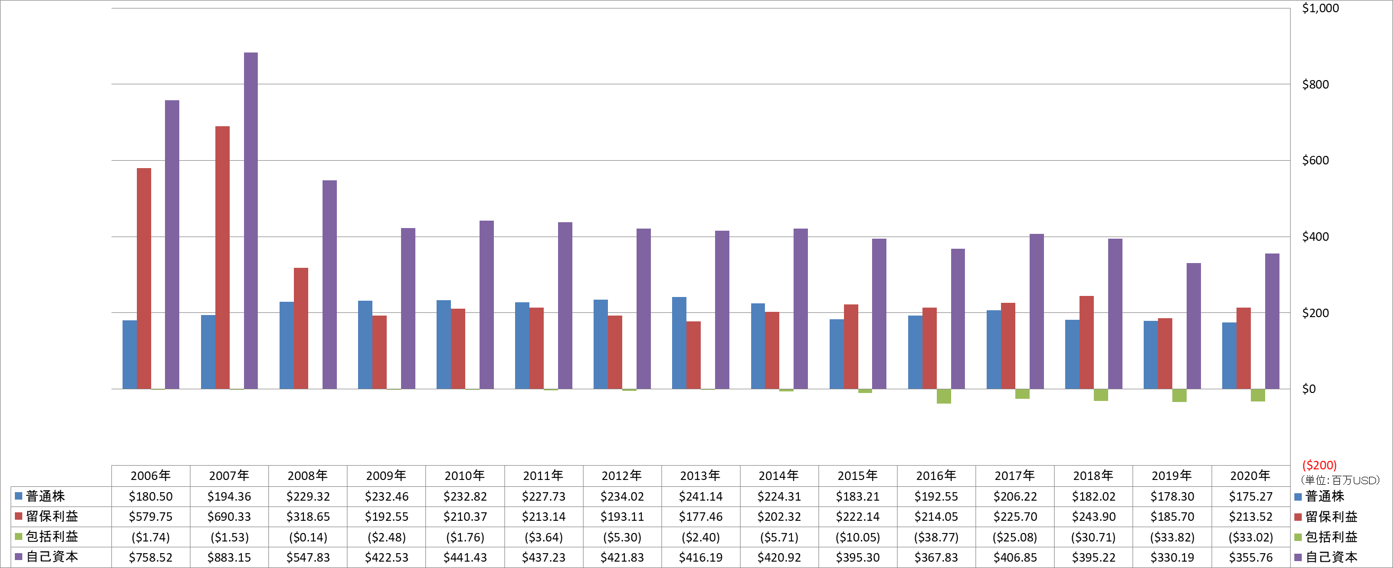Click the ($38.77) 包括利益 value
1393x568 pixels.
pyautogui.click(x=936, y=537)
